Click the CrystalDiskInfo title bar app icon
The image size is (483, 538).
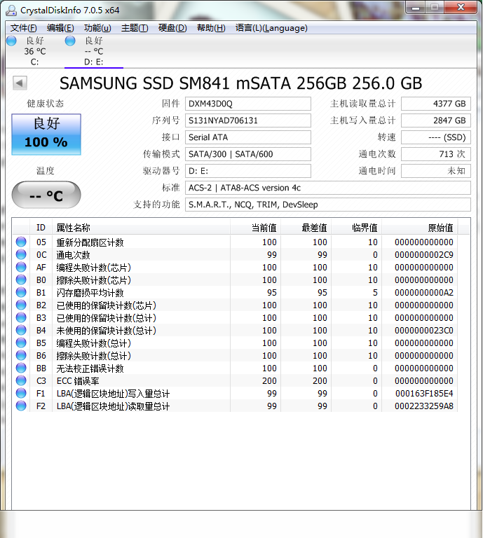click(11, 11)
